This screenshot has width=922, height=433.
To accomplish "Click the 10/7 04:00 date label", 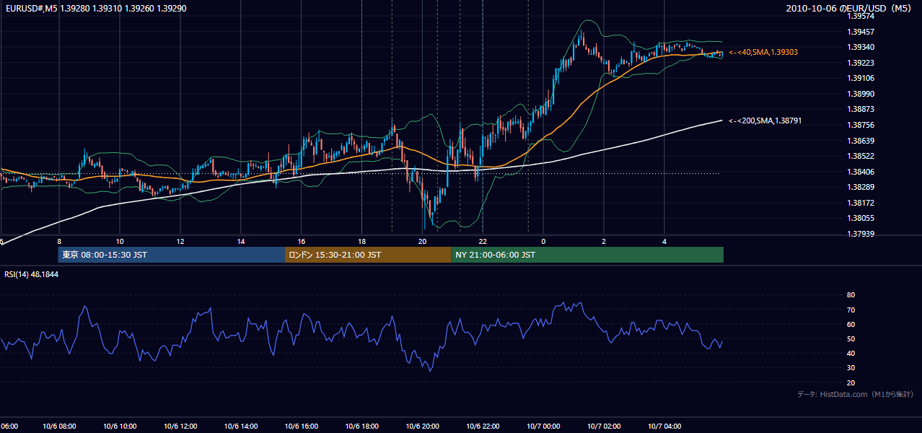I will click(x=664, y=427).
